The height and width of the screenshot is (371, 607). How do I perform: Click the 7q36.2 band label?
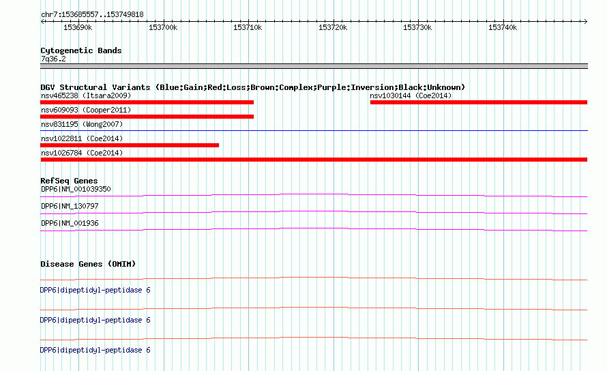(53, 59)
